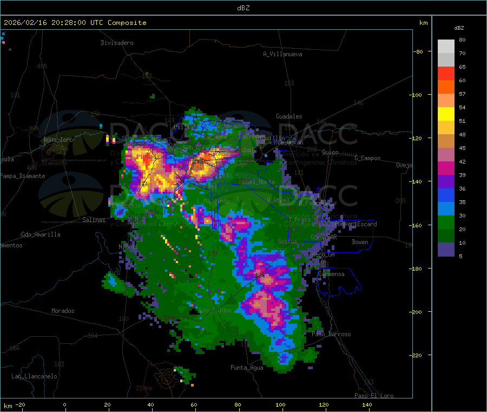Viewport: 487px width, 412px height.
Task: Pick the slate-purple bottom legend swatch
Action: pyautogui.click(x=446, y=250)
